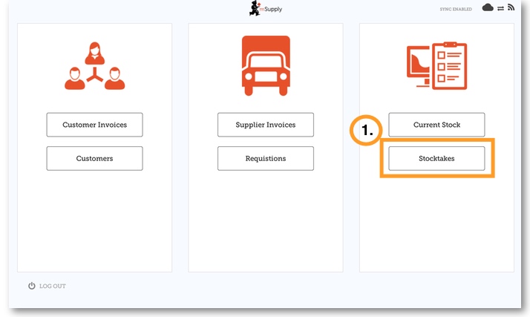Image resolution: width=530 pixels, height=317 pixels.
Task: Open the Stocktakes page
Action: tap(436, 158)
